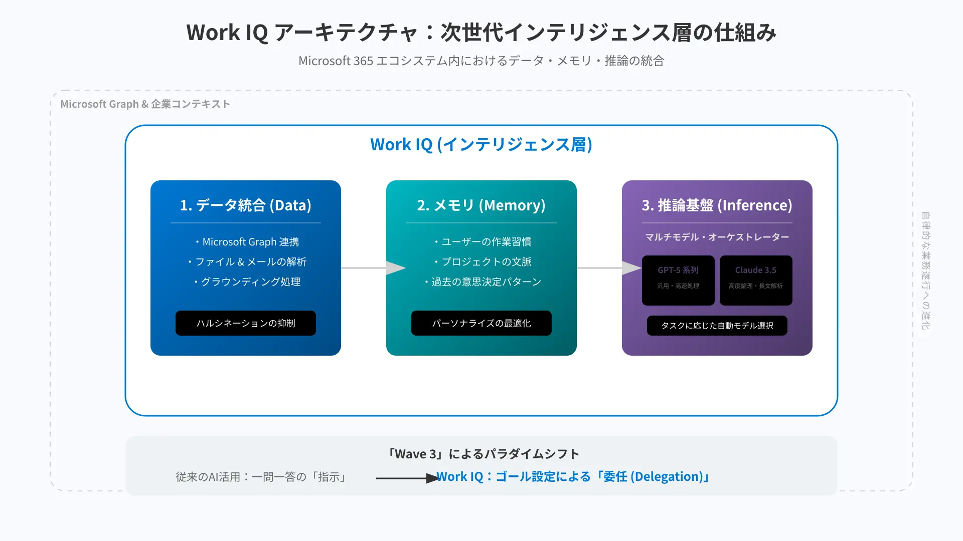The width and height of the screenshot is (963, 541).
Task: Click the 'Microsoft Graph & 企業コンテキスト' label
Action: (x=145, y=104)
